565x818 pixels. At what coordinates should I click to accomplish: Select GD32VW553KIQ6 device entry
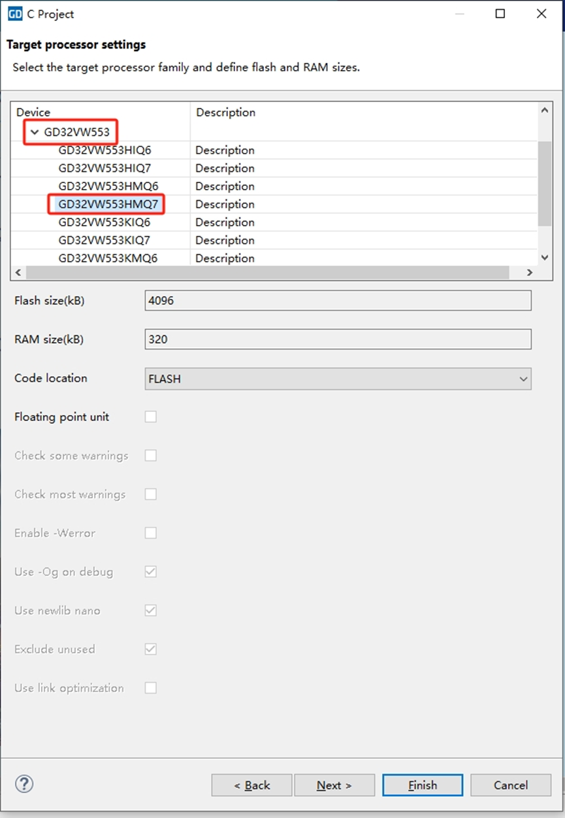tap(105, 222)
